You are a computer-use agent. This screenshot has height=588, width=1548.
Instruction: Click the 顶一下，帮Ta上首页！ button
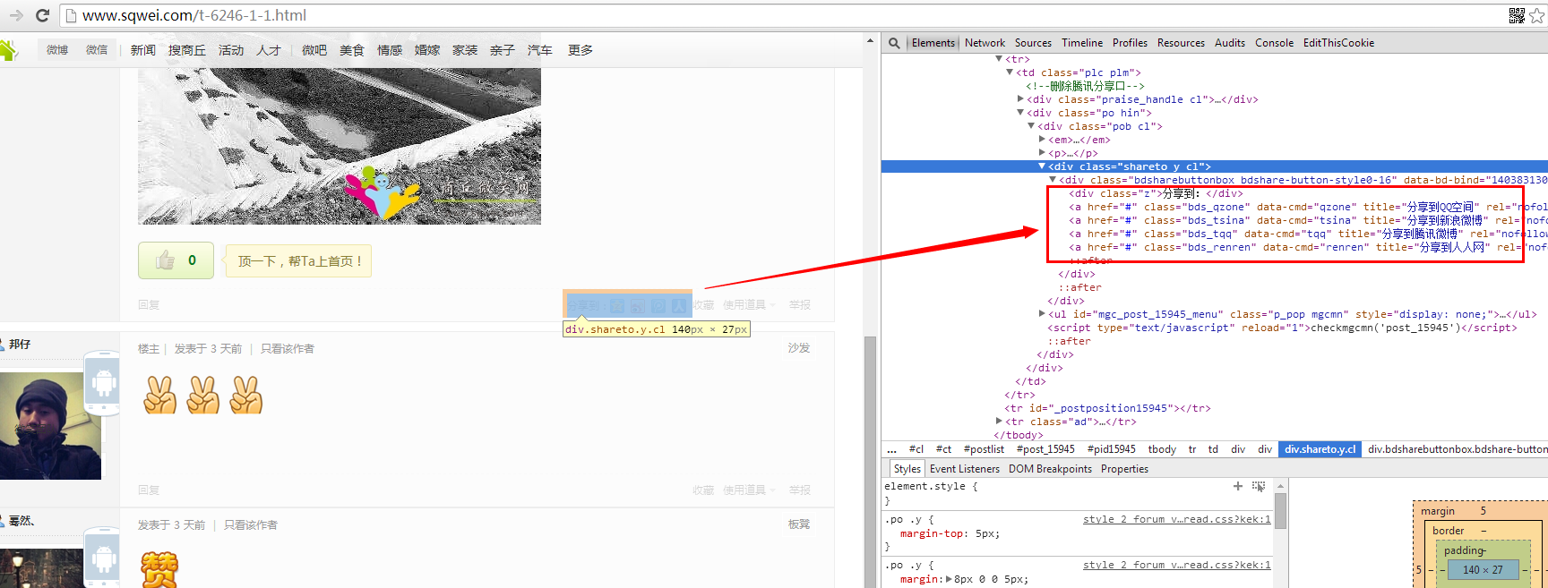299,261
